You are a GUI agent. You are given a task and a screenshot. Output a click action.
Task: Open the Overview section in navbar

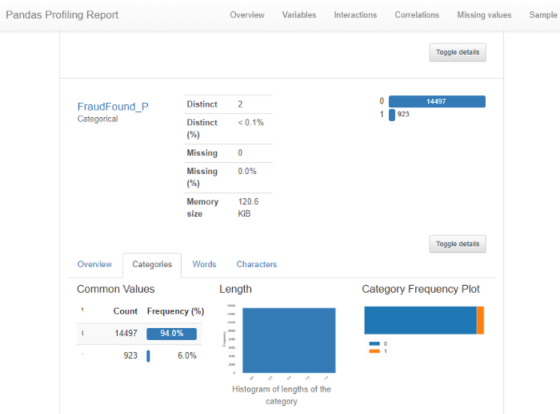(x=247, y=15)
